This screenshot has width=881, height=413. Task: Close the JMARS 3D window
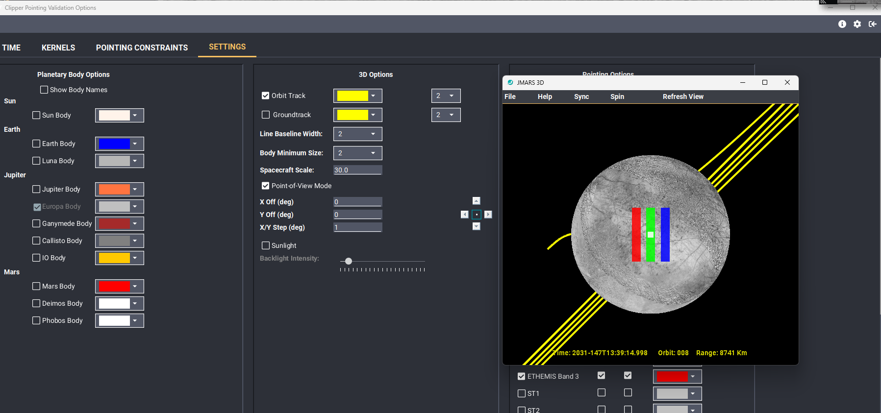pyautogui.click(x=787, y=82)
